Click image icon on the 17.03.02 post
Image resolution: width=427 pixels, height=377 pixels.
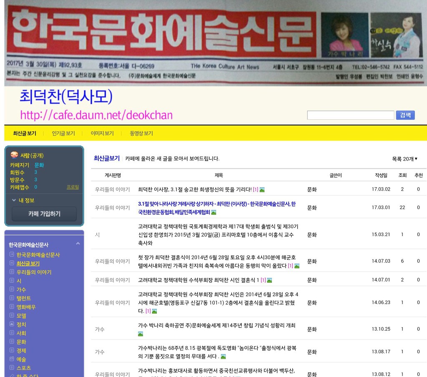262,190
